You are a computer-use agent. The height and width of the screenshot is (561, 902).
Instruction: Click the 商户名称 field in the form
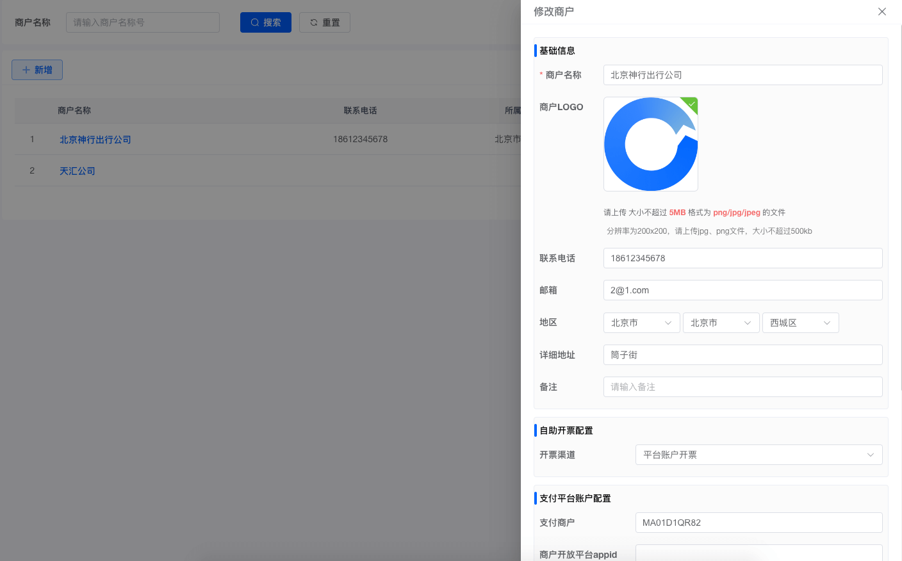tap(742, 75)
